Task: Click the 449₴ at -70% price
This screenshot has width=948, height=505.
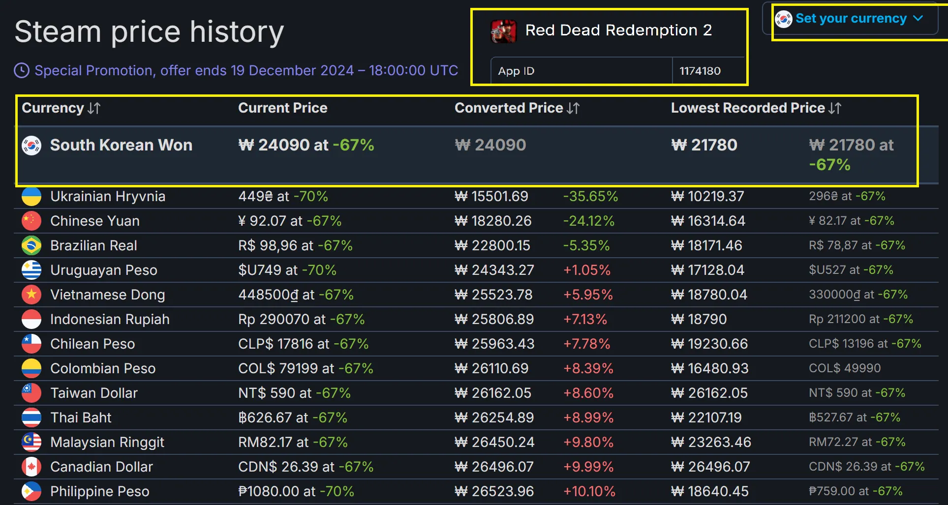Action: [283, 196]
